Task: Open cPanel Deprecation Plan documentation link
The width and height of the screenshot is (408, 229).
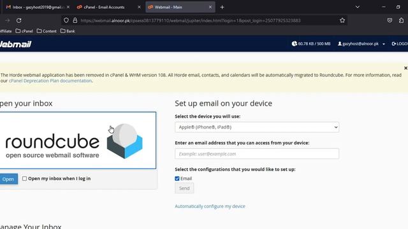Action: pos(50,81)
